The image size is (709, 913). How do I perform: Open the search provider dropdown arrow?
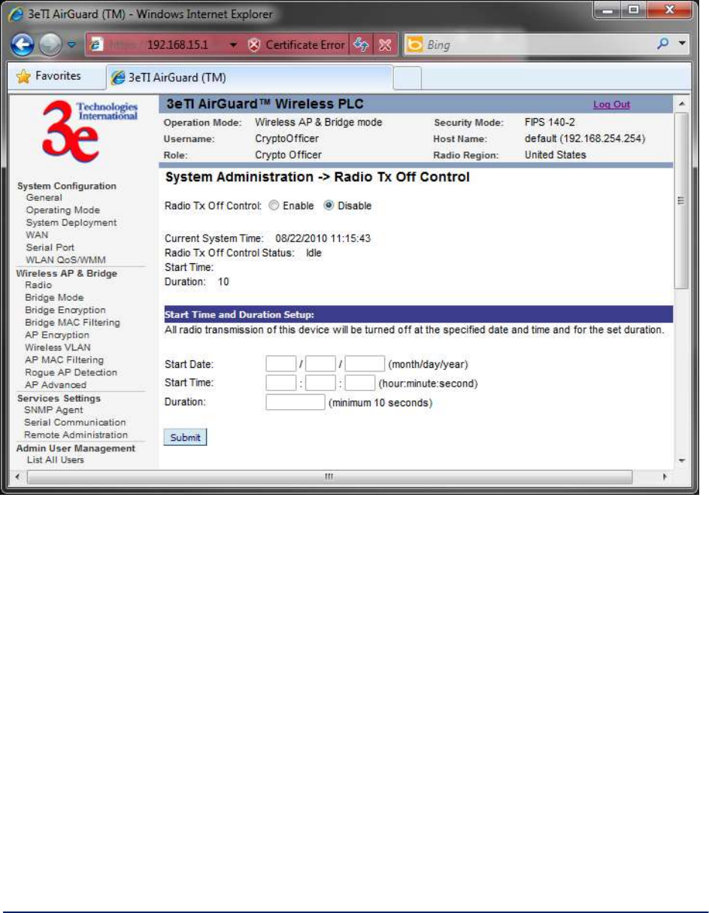pyautogui.click(x=683, y=44)
